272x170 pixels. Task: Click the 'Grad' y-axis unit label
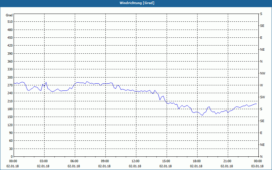click(9, 15)
